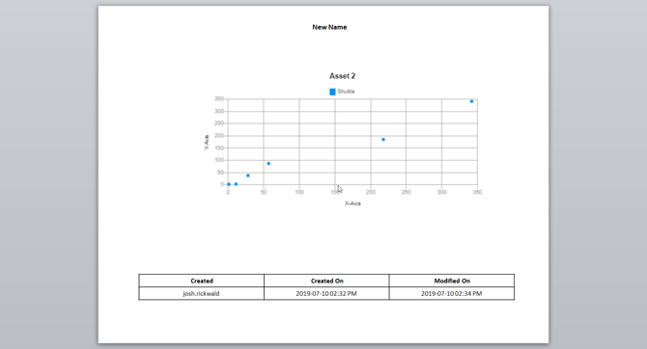Click the 'Modified On' table header
Screen dimensions: 647x349
[x=452, y=281]
